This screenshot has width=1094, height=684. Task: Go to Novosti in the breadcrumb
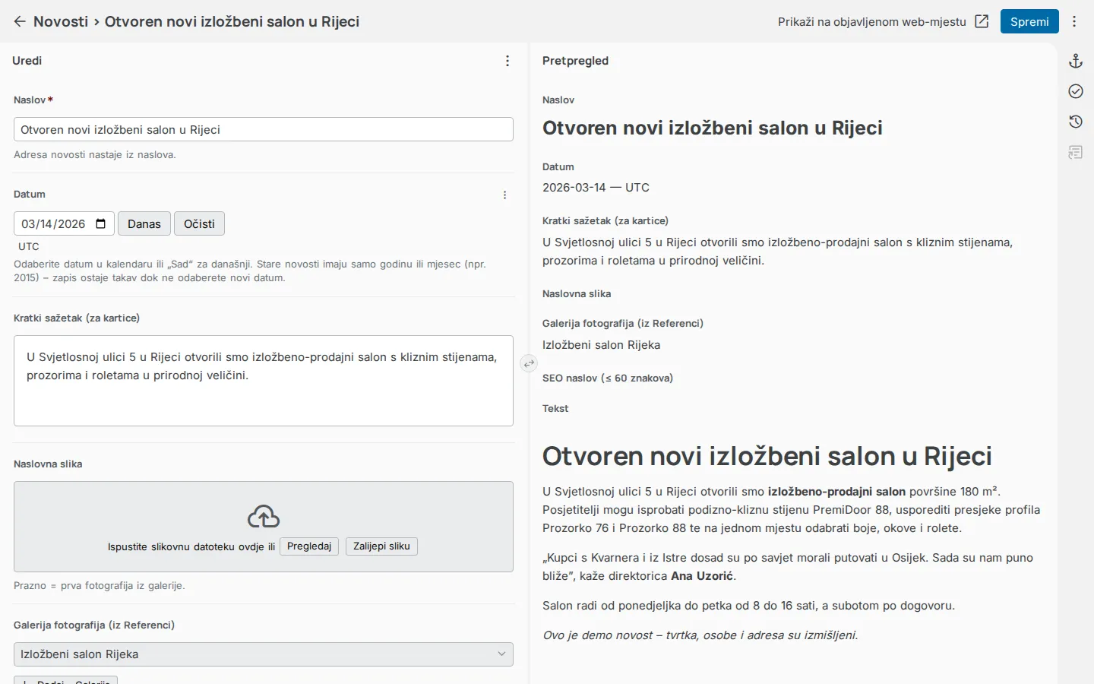[x=61, y=21]
